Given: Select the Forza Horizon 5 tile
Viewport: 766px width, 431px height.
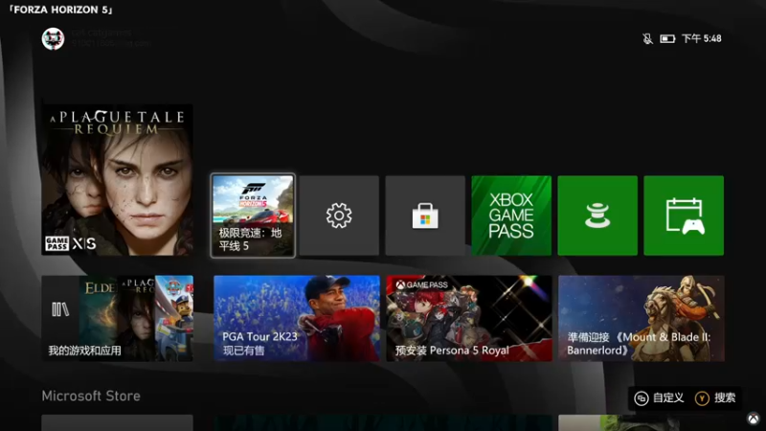Looking at the screenshot, I should tap(253, 215).
